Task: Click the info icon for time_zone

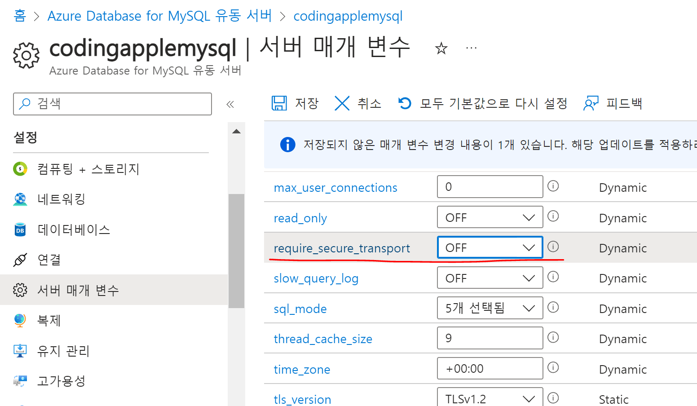Action: coord(553,367)
